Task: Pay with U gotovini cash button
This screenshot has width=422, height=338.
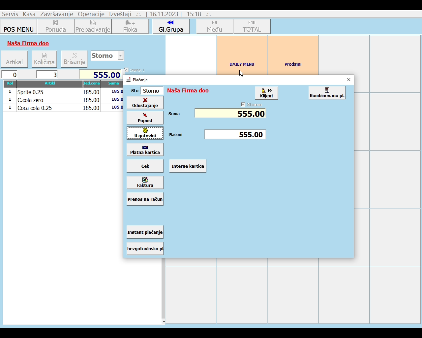Action: [145, 133]
